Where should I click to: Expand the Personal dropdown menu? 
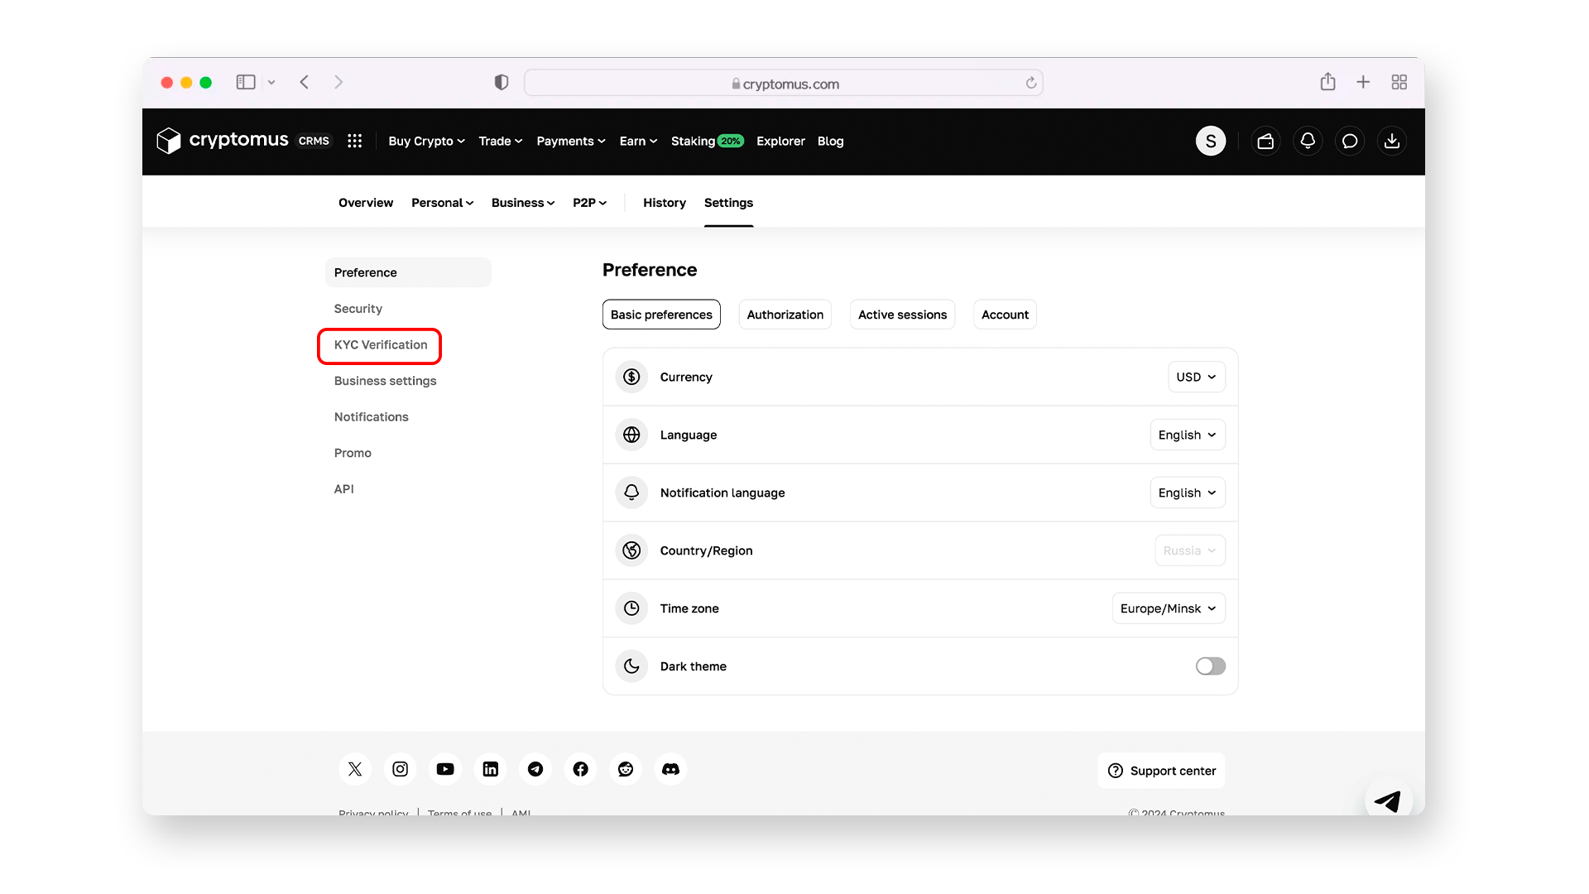441,202
